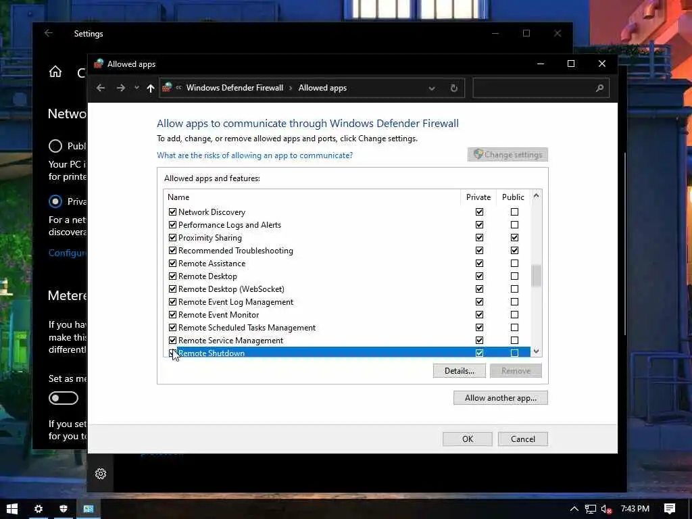
Task: Click Change settings button
Action: [x=508, y=155]
